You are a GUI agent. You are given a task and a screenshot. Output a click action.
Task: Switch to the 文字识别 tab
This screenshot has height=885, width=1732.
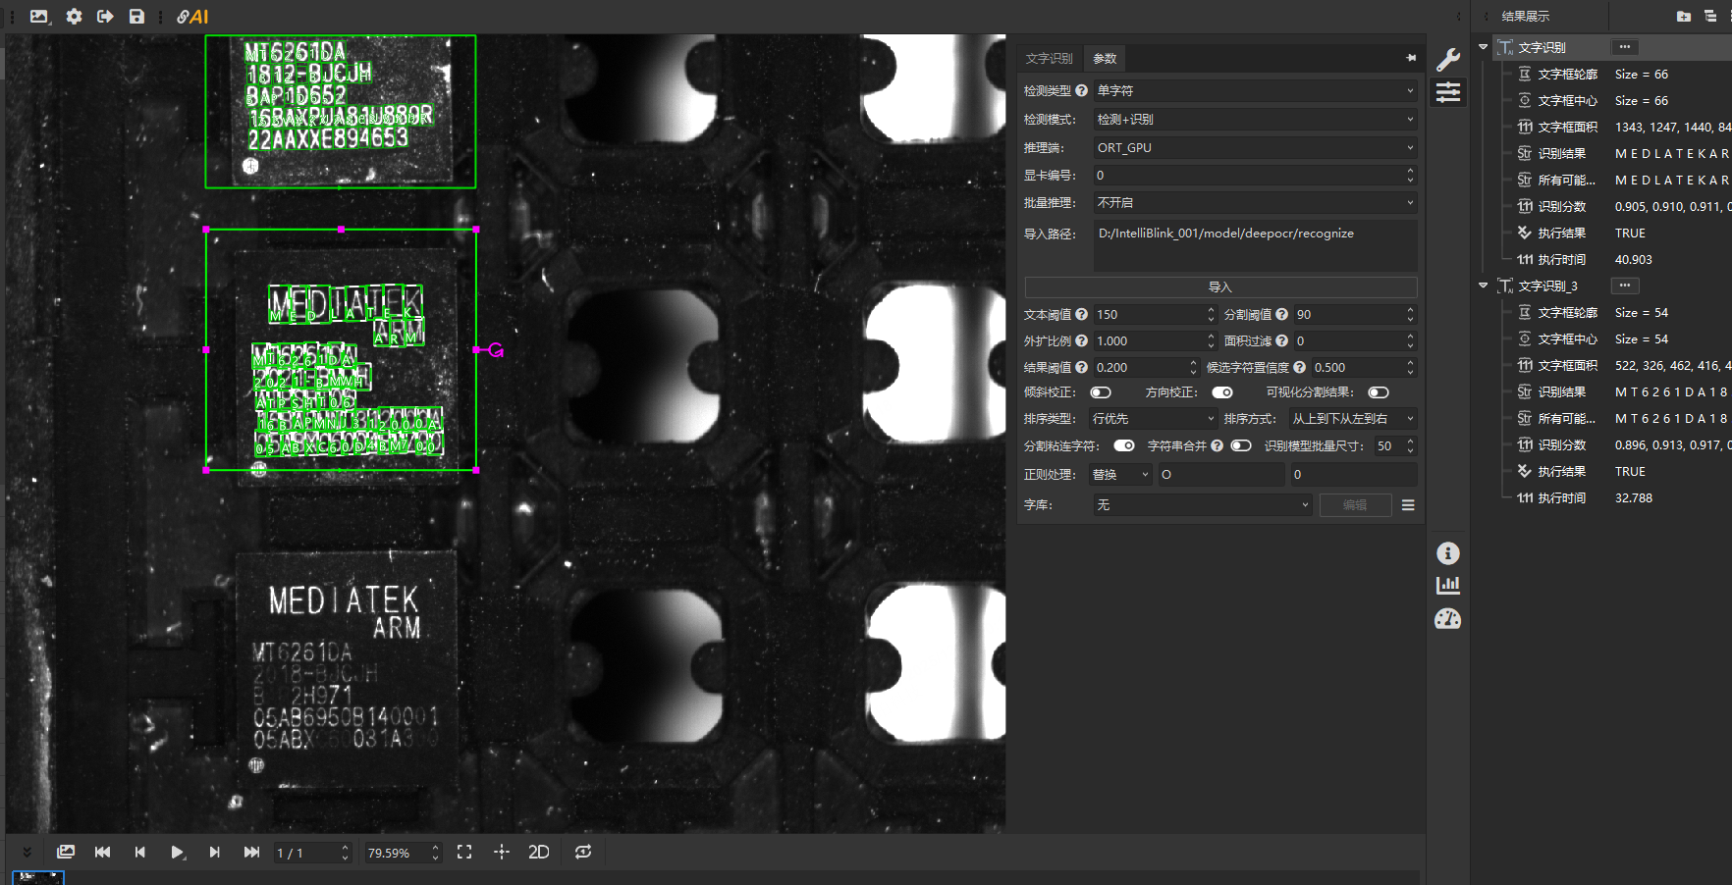pos(1049,59)
